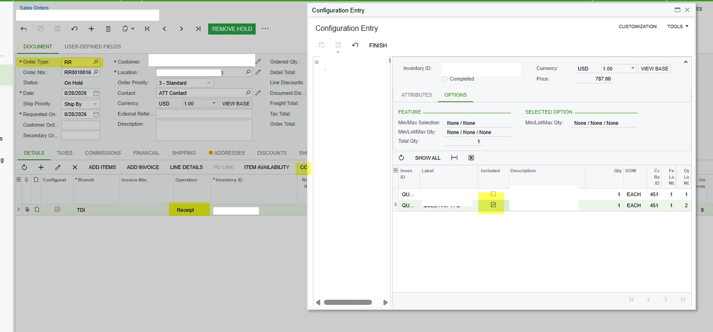
Task: Go back from the Sales Orders form
Action: (x=24, y=29)
